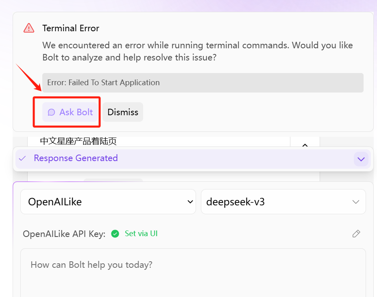377x297 pixels.
Task: Click the green checkmark beside API Key
Action: click(x=115, y=234)
